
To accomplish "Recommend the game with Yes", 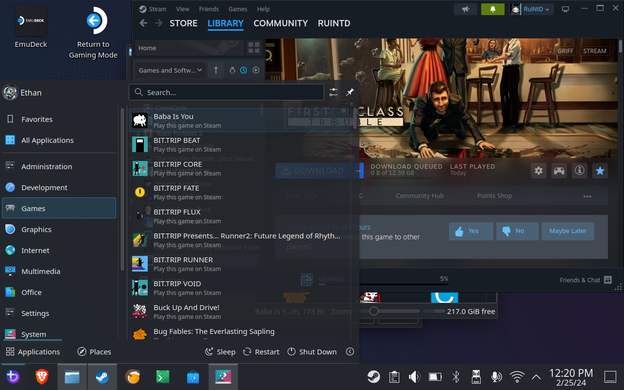I will click(471, 231).
